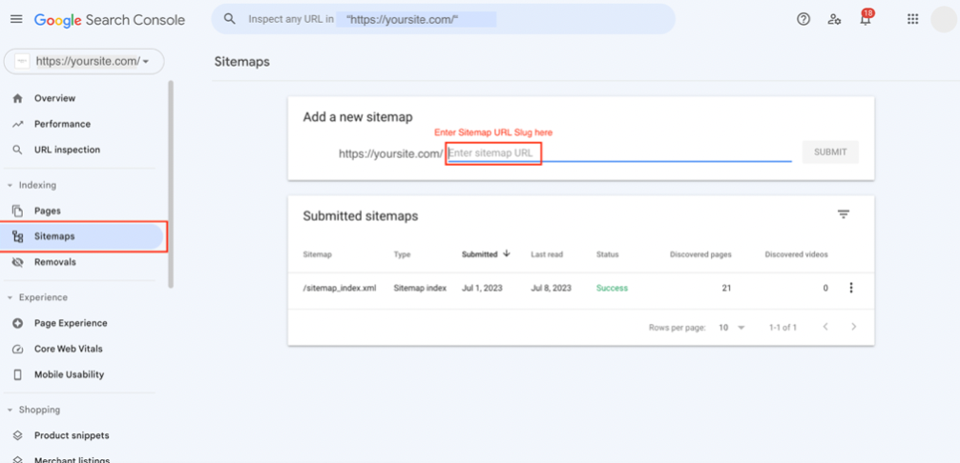Click the sidebar vertical scrollbar
This screenshot has height=463, width=960.
pos(171,181)
